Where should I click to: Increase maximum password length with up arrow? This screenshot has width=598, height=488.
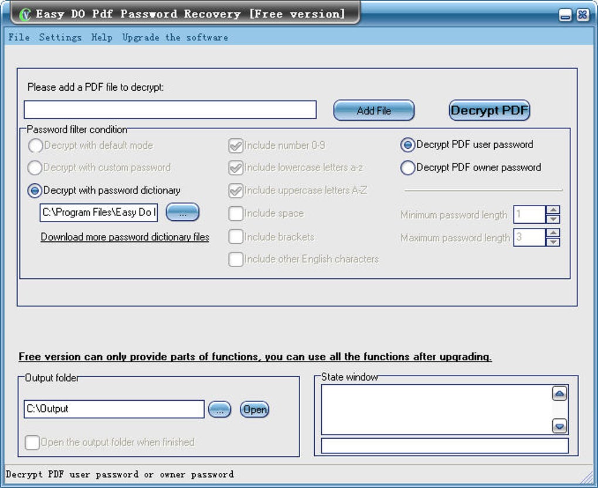[553, 233]
